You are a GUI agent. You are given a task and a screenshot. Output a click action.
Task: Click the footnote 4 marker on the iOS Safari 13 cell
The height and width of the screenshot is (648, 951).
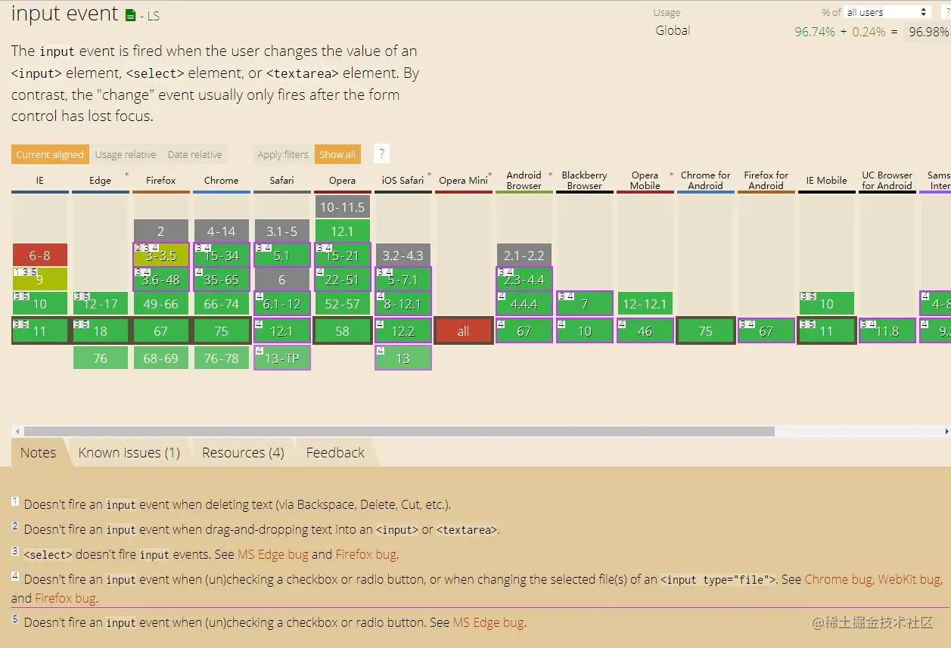(x=381, y=350)
